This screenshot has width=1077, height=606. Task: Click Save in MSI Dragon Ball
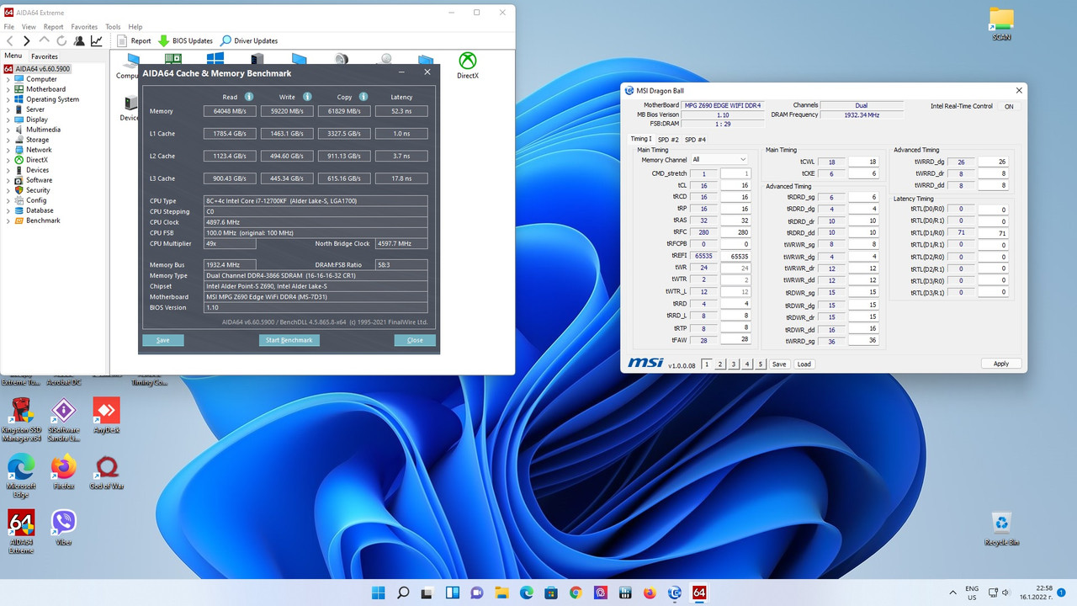[779, 364]
